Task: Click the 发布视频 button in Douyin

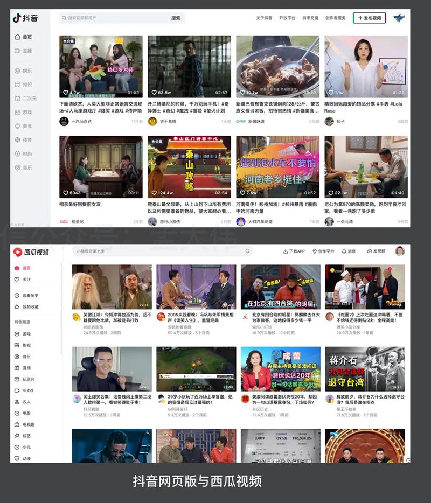Action: [369, 18]
